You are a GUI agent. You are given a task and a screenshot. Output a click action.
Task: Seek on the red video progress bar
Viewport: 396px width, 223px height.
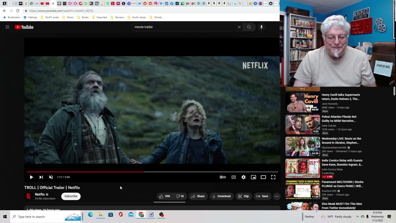[x=152, y=172]
